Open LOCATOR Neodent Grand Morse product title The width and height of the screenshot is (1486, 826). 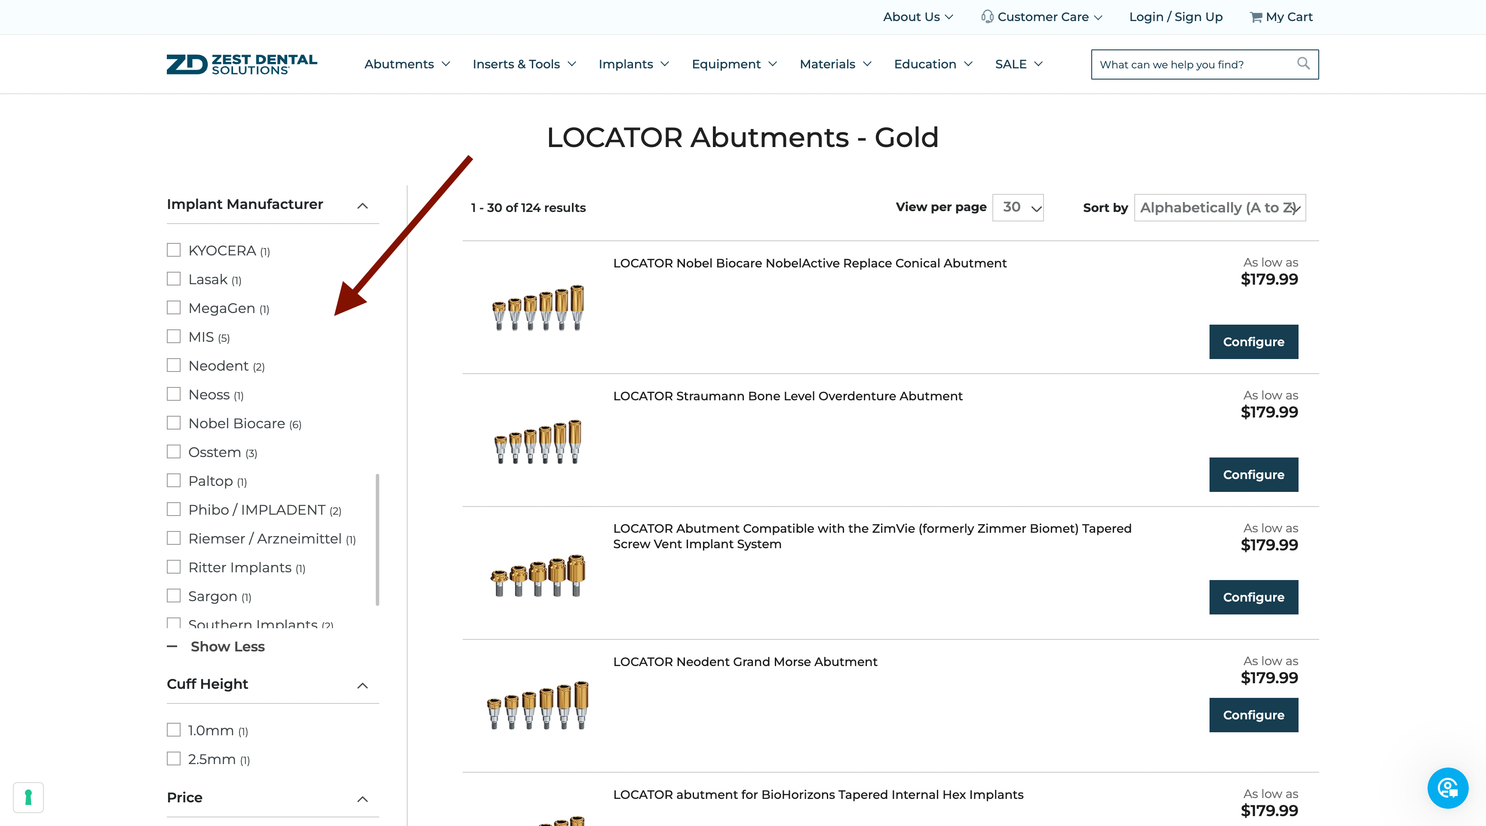coord(745,662)
